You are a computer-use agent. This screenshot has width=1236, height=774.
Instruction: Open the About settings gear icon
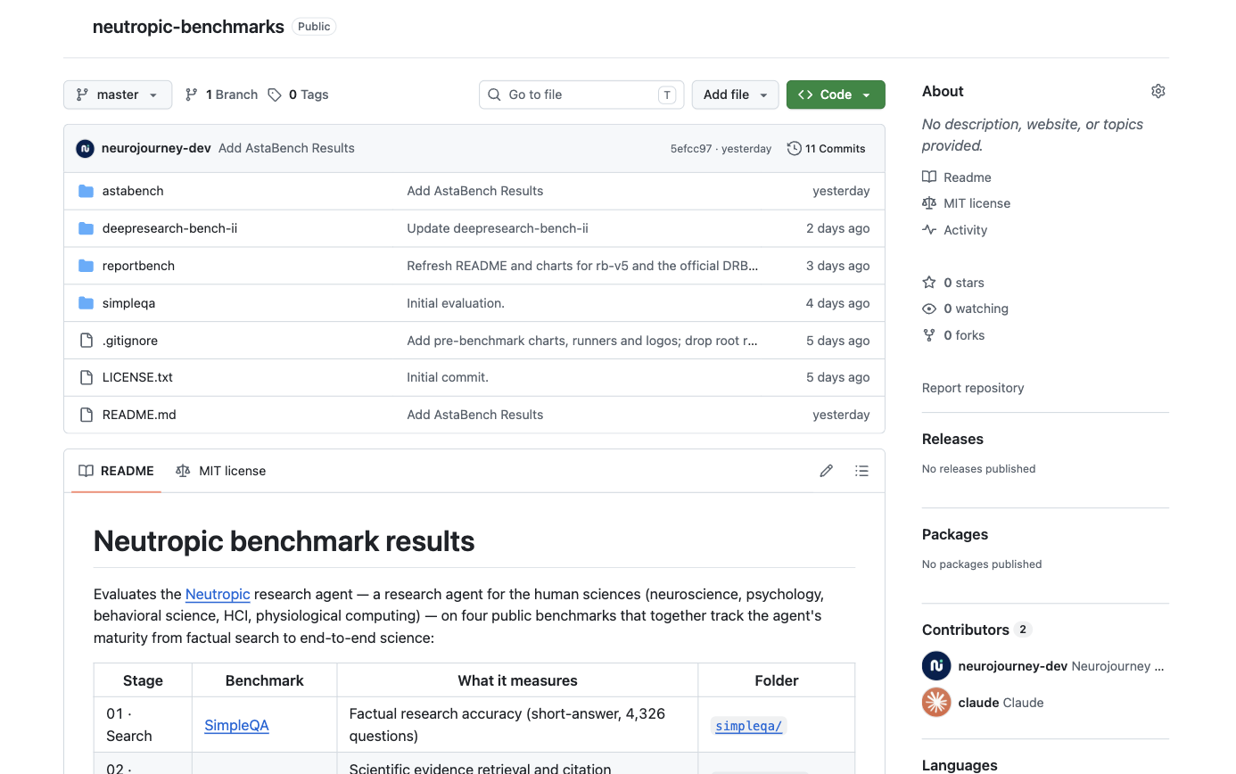click(1158, 91)
